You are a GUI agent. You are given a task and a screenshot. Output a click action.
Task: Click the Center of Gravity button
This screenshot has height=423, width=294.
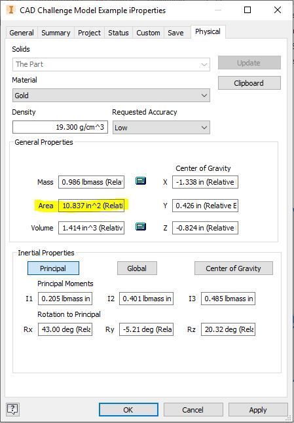pos(234,268)
